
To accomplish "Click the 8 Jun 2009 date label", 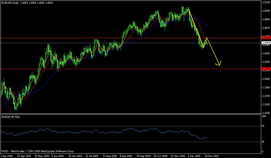I will click(57, 156).
